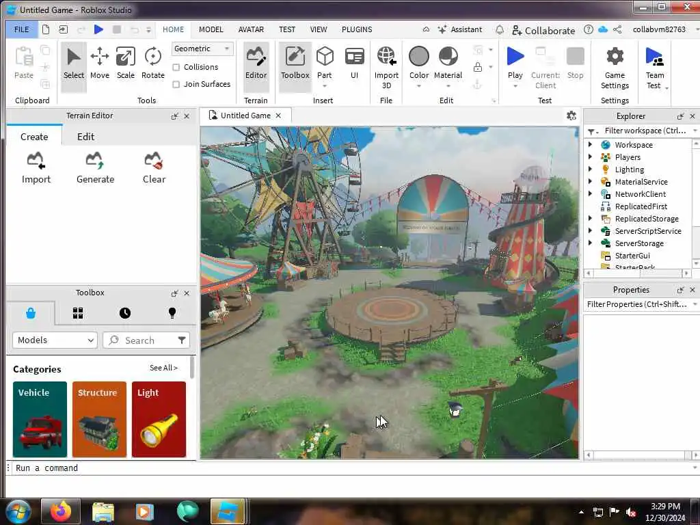Open the Toolbox search filter icon
The height and width of the screenshot is (525, 700).
(x=182, y=340)
